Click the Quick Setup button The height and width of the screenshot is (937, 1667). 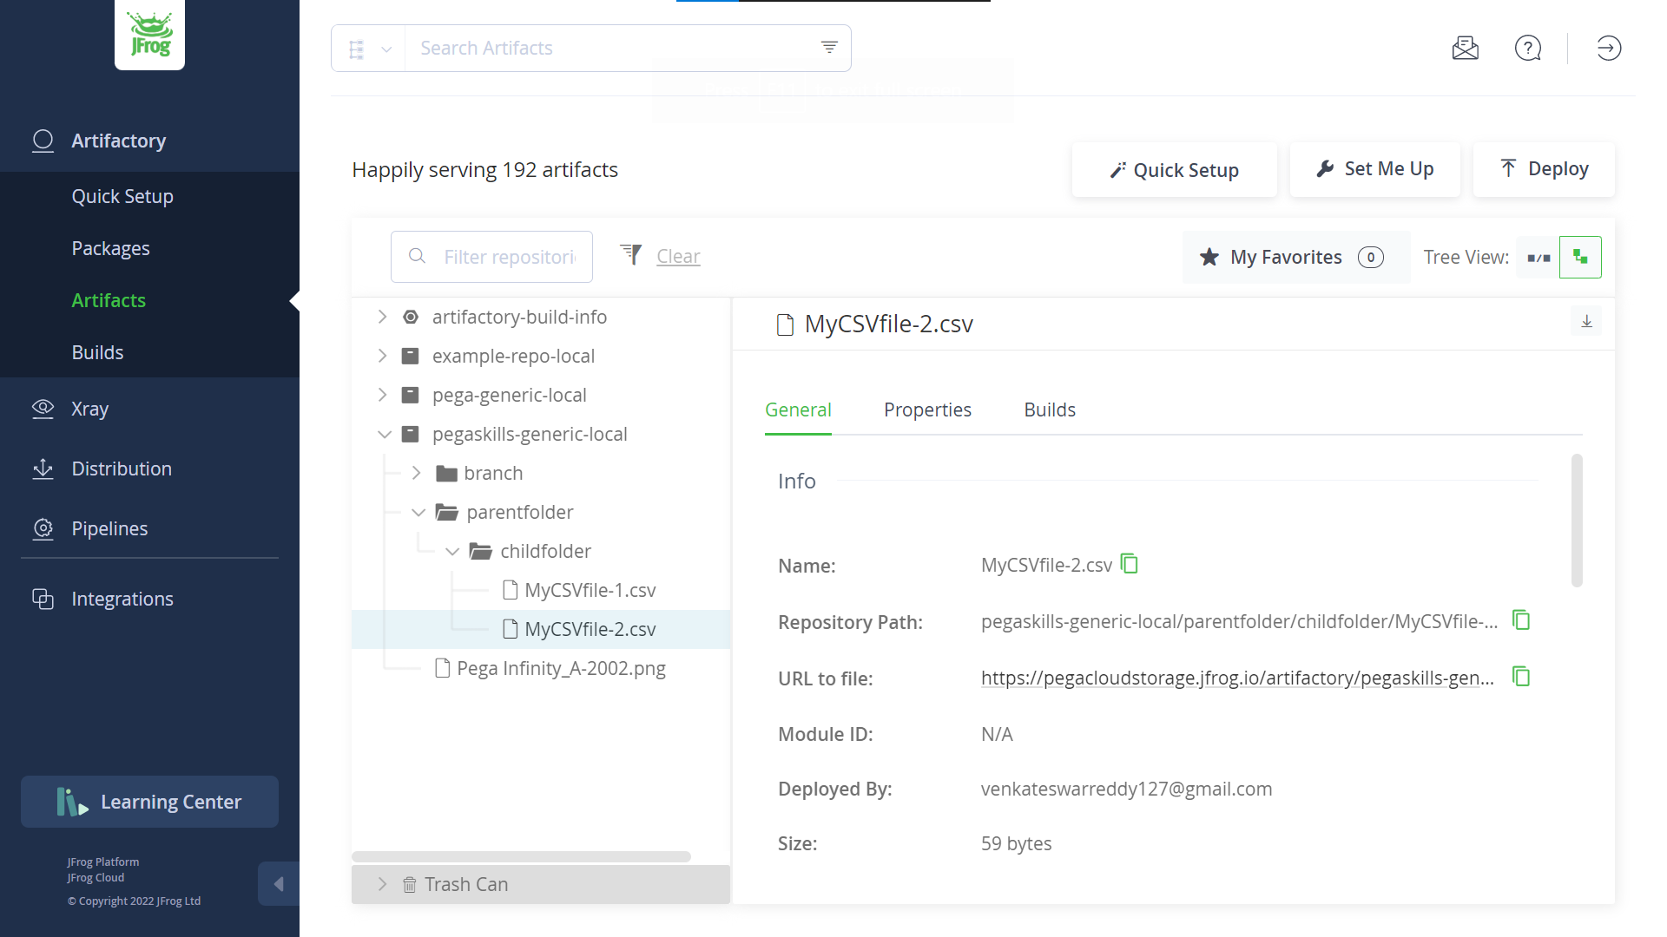tap(1174, 170)
